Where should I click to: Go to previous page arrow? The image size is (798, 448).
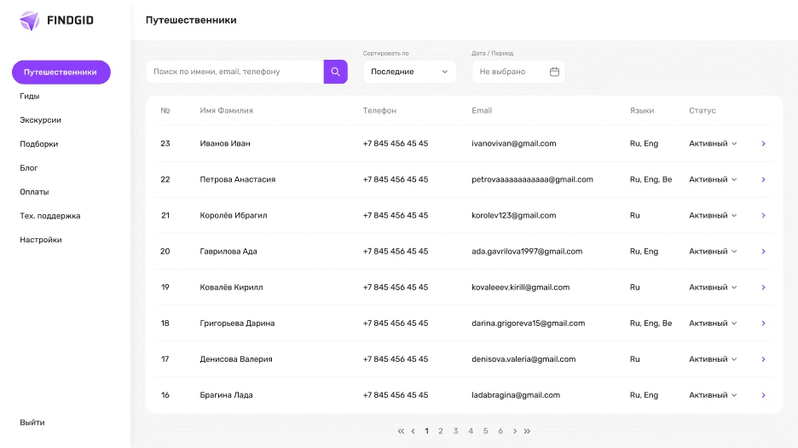(413, 431)
